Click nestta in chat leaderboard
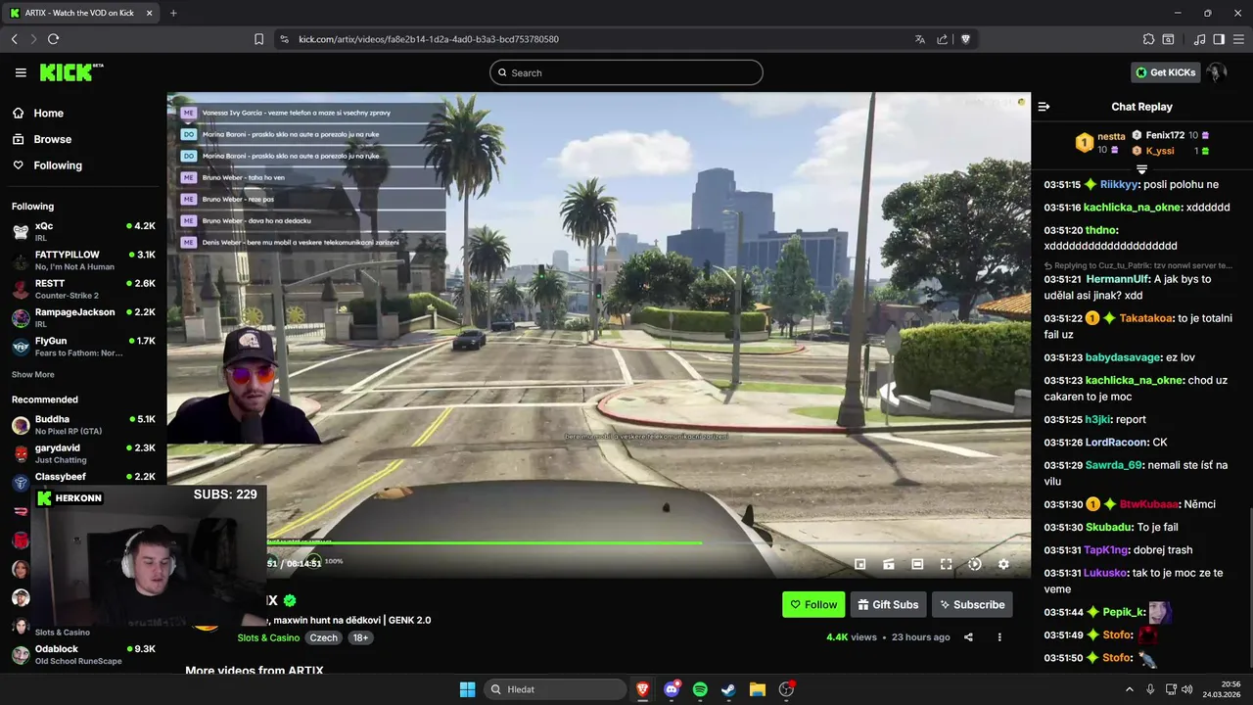 1111,136
